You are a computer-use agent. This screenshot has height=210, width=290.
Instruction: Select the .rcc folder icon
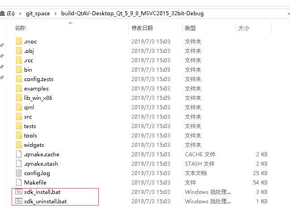[19, 60]
